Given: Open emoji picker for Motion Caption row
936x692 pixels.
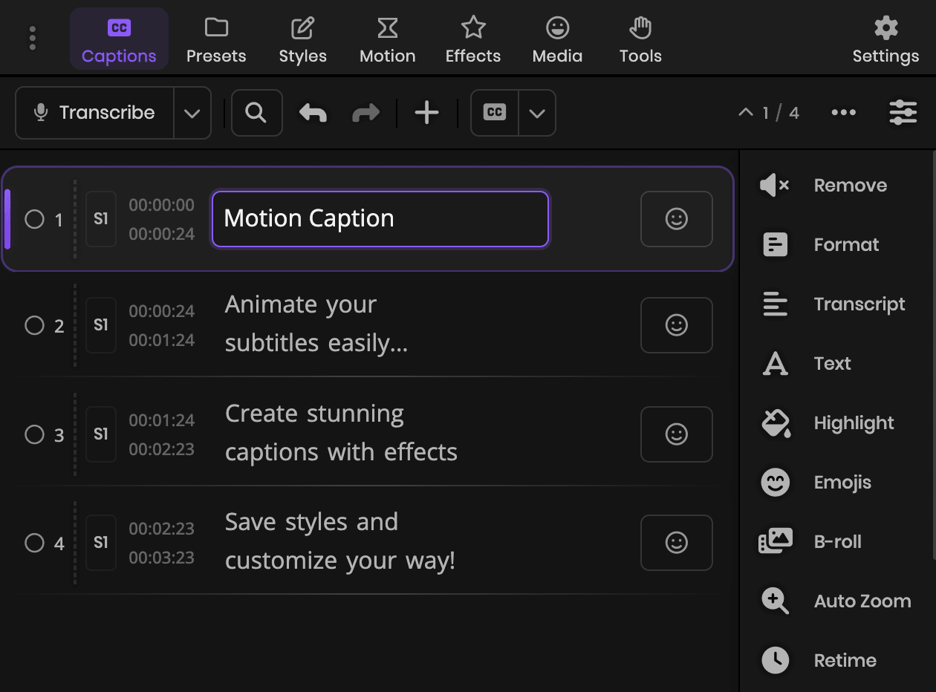Looking at the screenshot, I should (x=677, y=219).
